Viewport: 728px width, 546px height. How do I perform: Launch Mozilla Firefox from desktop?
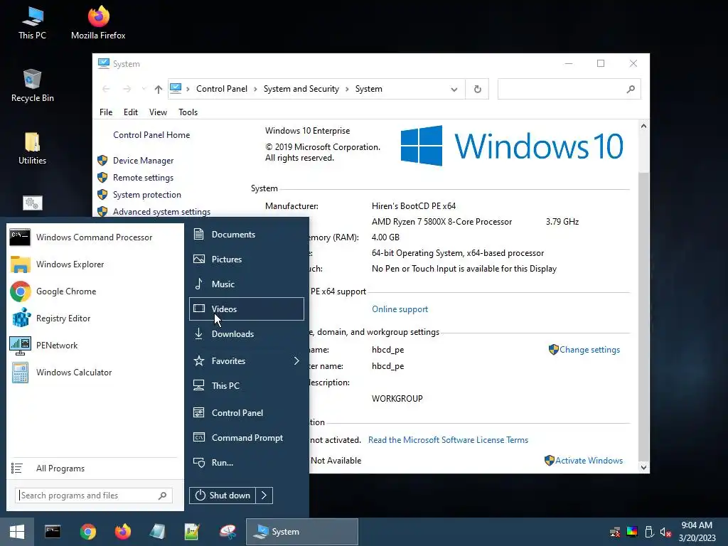coord(98,23)
